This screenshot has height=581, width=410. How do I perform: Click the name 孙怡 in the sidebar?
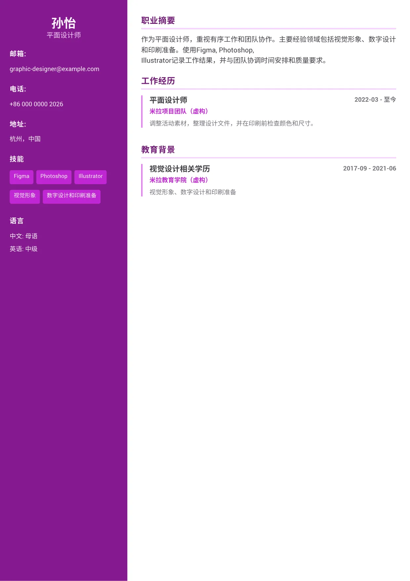63,23
